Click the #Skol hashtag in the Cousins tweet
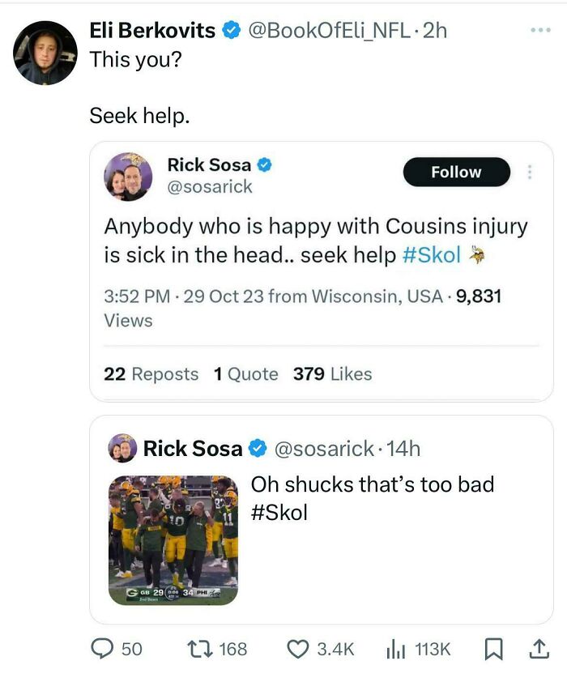The image size is (567, 678). coord(432,255)
